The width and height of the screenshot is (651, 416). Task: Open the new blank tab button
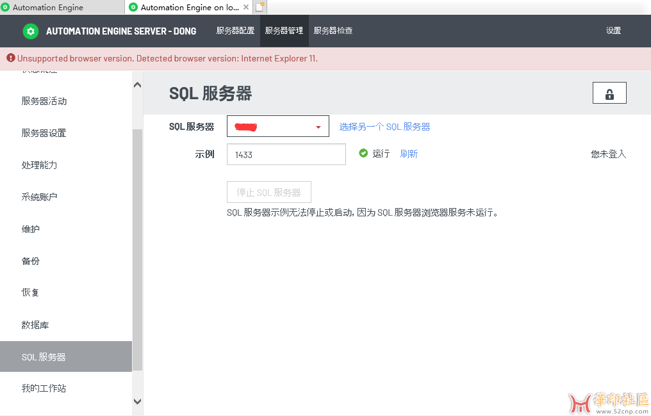[x=260, y=7]
